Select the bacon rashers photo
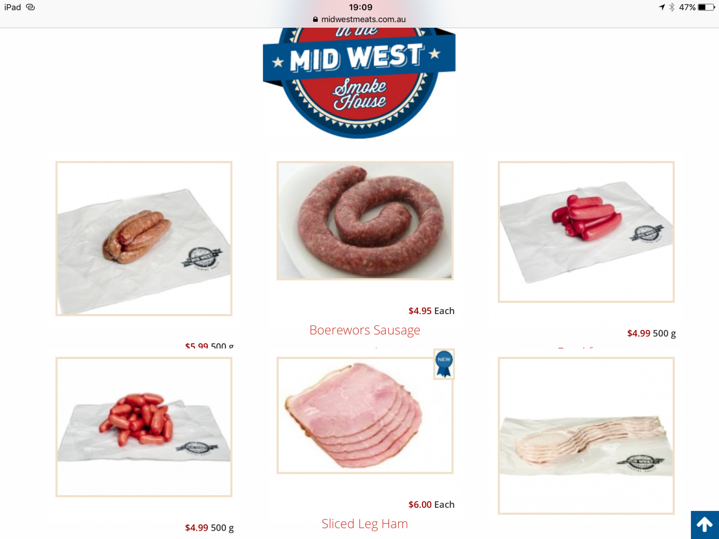719x539 pixels. click(x=586, y=436)
